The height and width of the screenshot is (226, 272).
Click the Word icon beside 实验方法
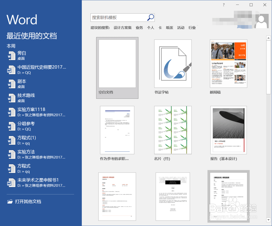[11, 154]
